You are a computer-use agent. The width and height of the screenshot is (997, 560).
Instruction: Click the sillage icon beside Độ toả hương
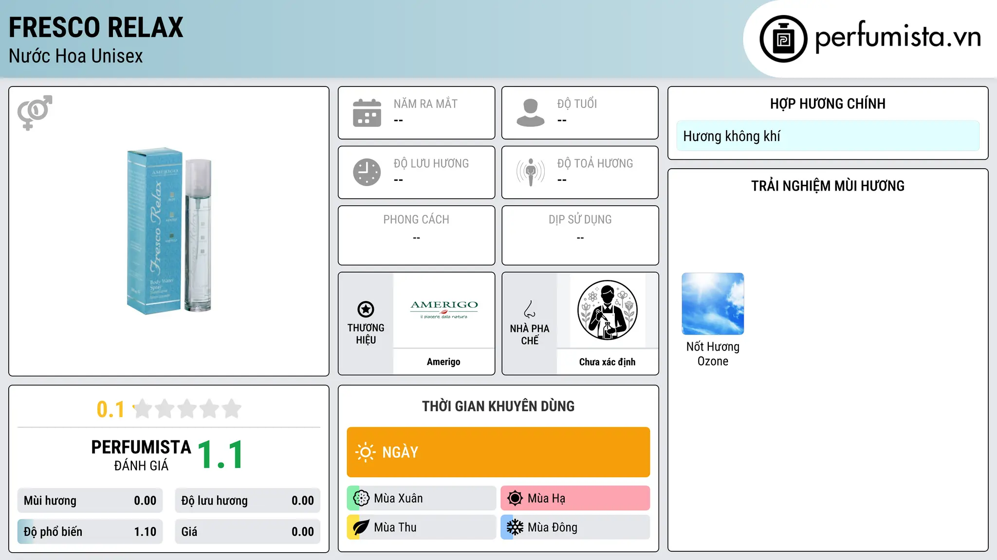coord(530,172)
